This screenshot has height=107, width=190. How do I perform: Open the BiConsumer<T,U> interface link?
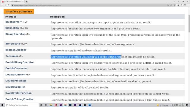[17, 22]
